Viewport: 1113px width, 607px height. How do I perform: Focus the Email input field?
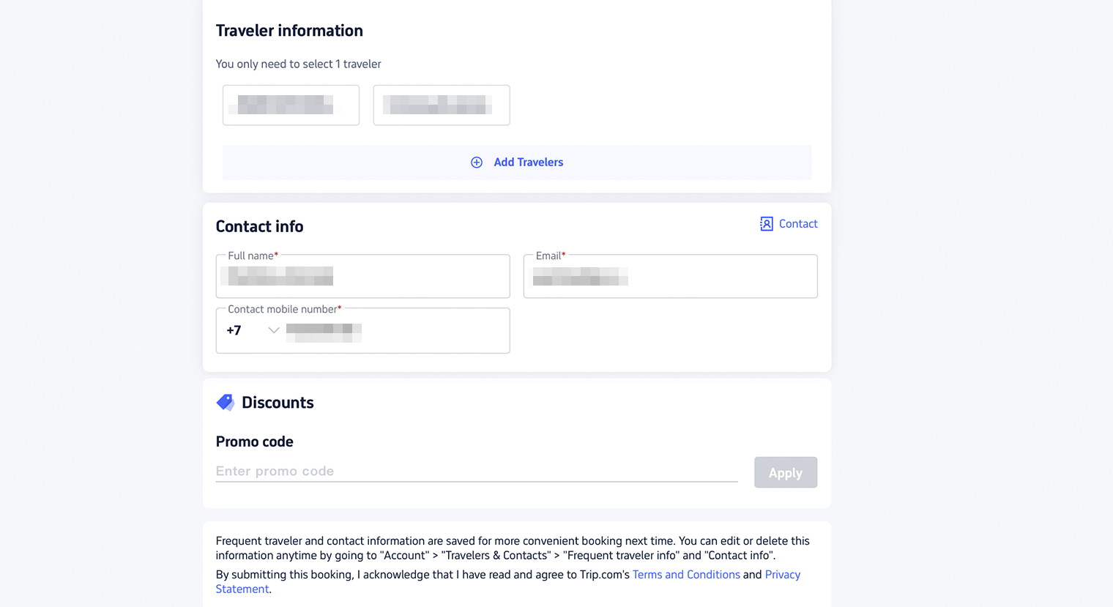pyautogui.click(x=671, y=276)
